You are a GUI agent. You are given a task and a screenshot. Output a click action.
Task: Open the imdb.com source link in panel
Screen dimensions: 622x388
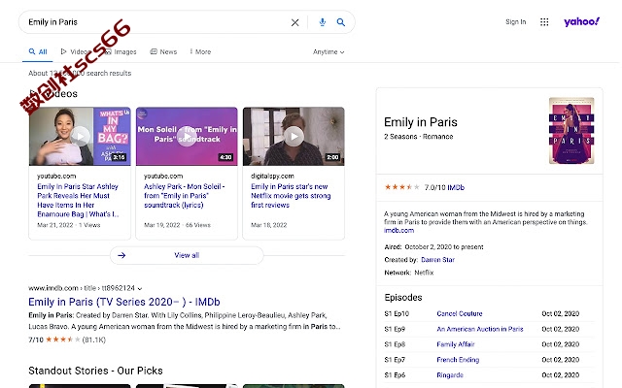point(399,231)
